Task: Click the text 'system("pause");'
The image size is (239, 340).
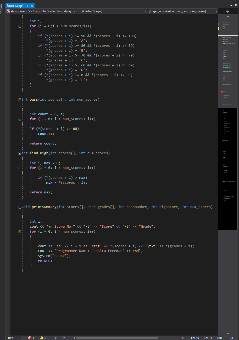Action: click(x=54, y=256)
